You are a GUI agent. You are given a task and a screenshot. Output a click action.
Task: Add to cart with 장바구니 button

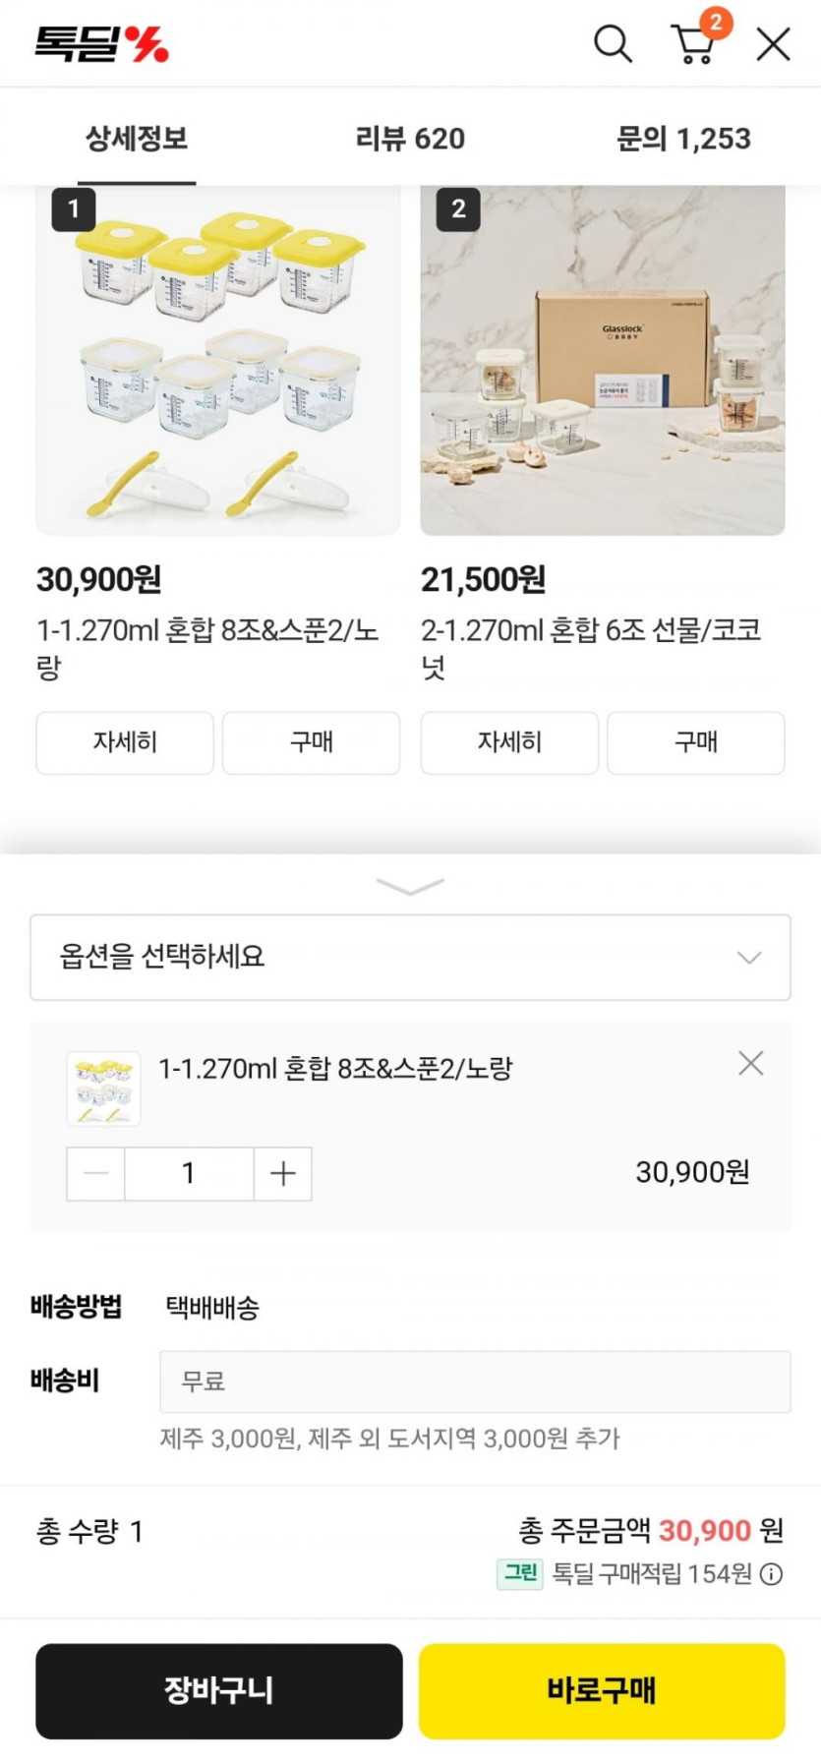[x=219, y=1690]
